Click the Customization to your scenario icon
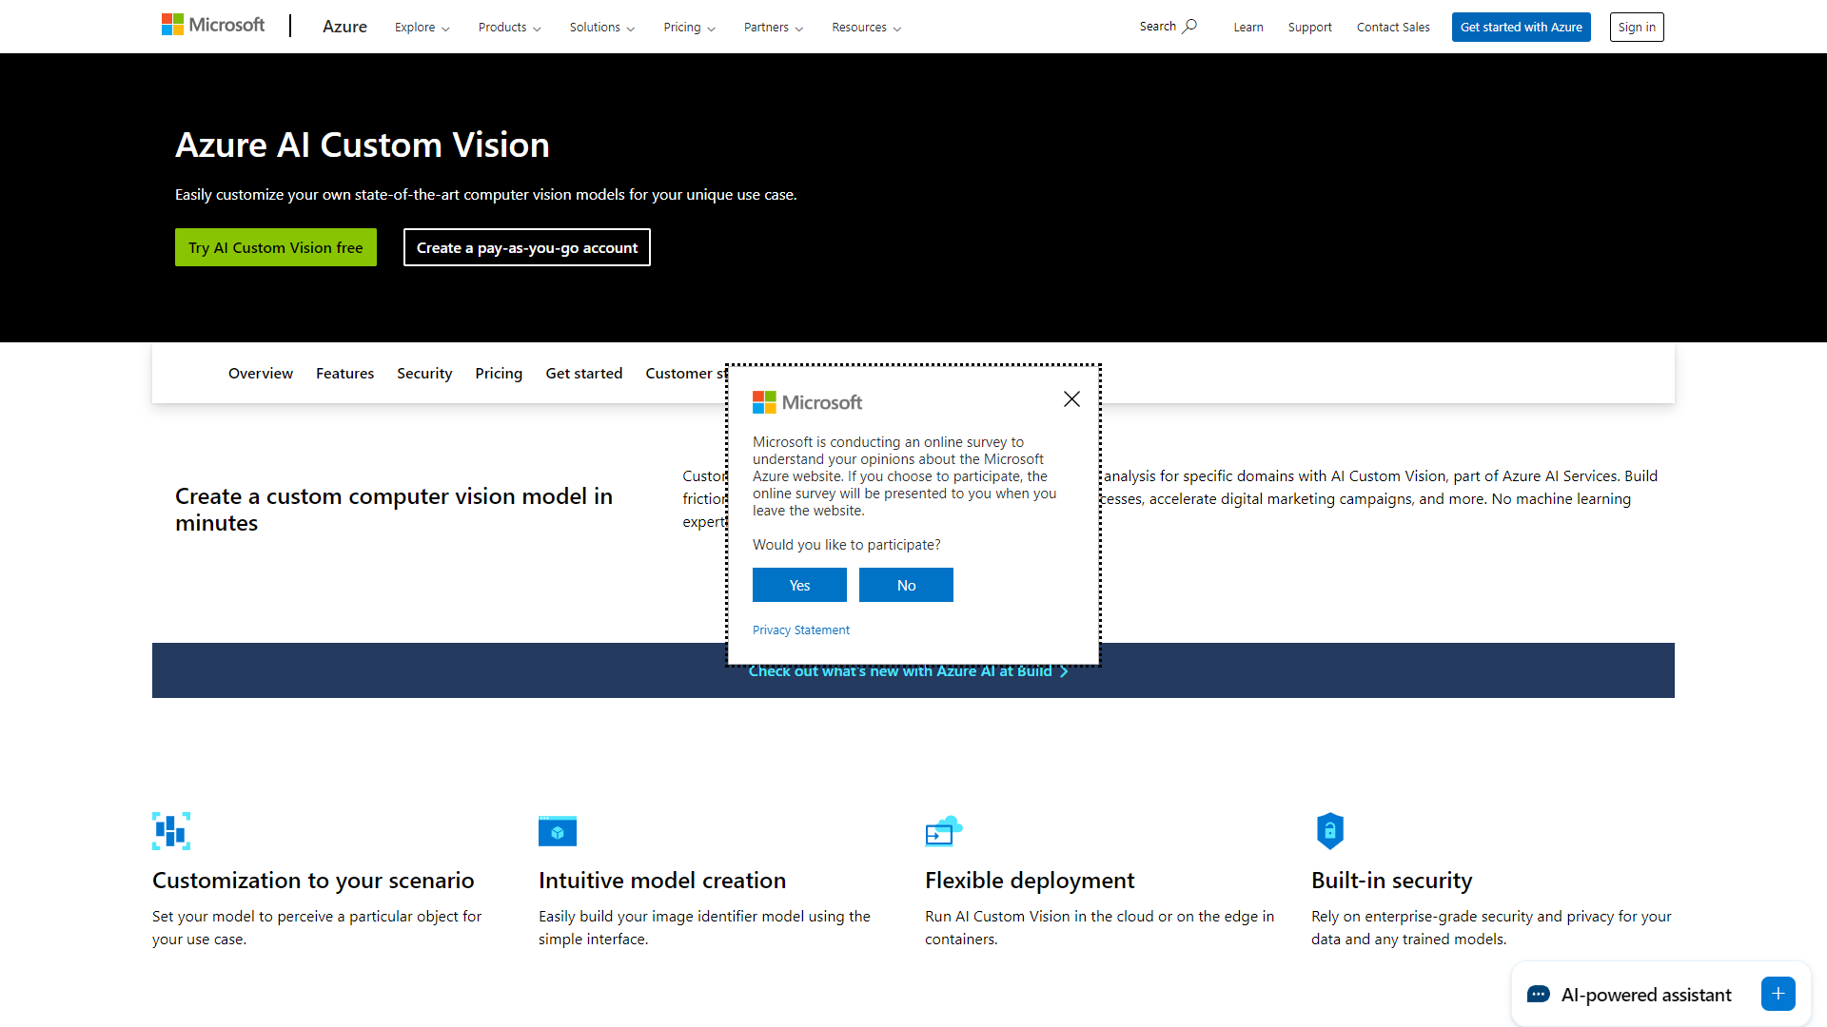 (171, 831)
